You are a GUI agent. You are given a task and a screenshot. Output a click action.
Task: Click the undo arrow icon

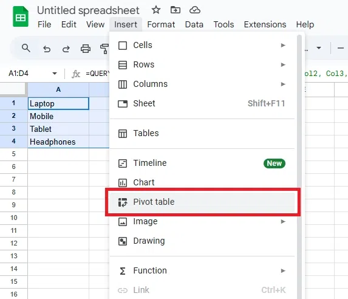click(47, 49)
